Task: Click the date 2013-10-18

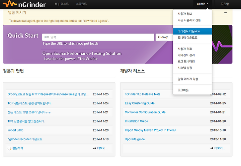Action: (218, 130)
